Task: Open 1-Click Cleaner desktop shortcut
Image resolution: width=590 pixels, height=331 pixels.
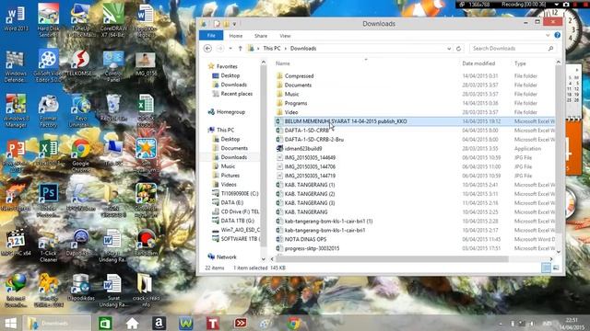Action: click(48, 246)
